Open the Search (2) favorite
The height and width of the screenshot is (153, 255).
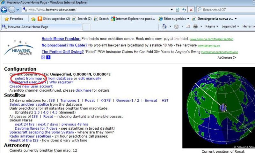(82, 19)
